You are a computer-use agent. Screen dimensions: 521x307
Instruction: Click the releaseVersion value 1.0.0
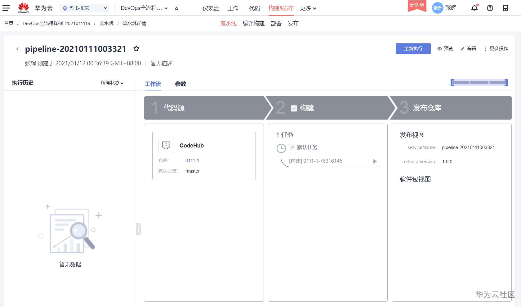click(x=447, y=162)
